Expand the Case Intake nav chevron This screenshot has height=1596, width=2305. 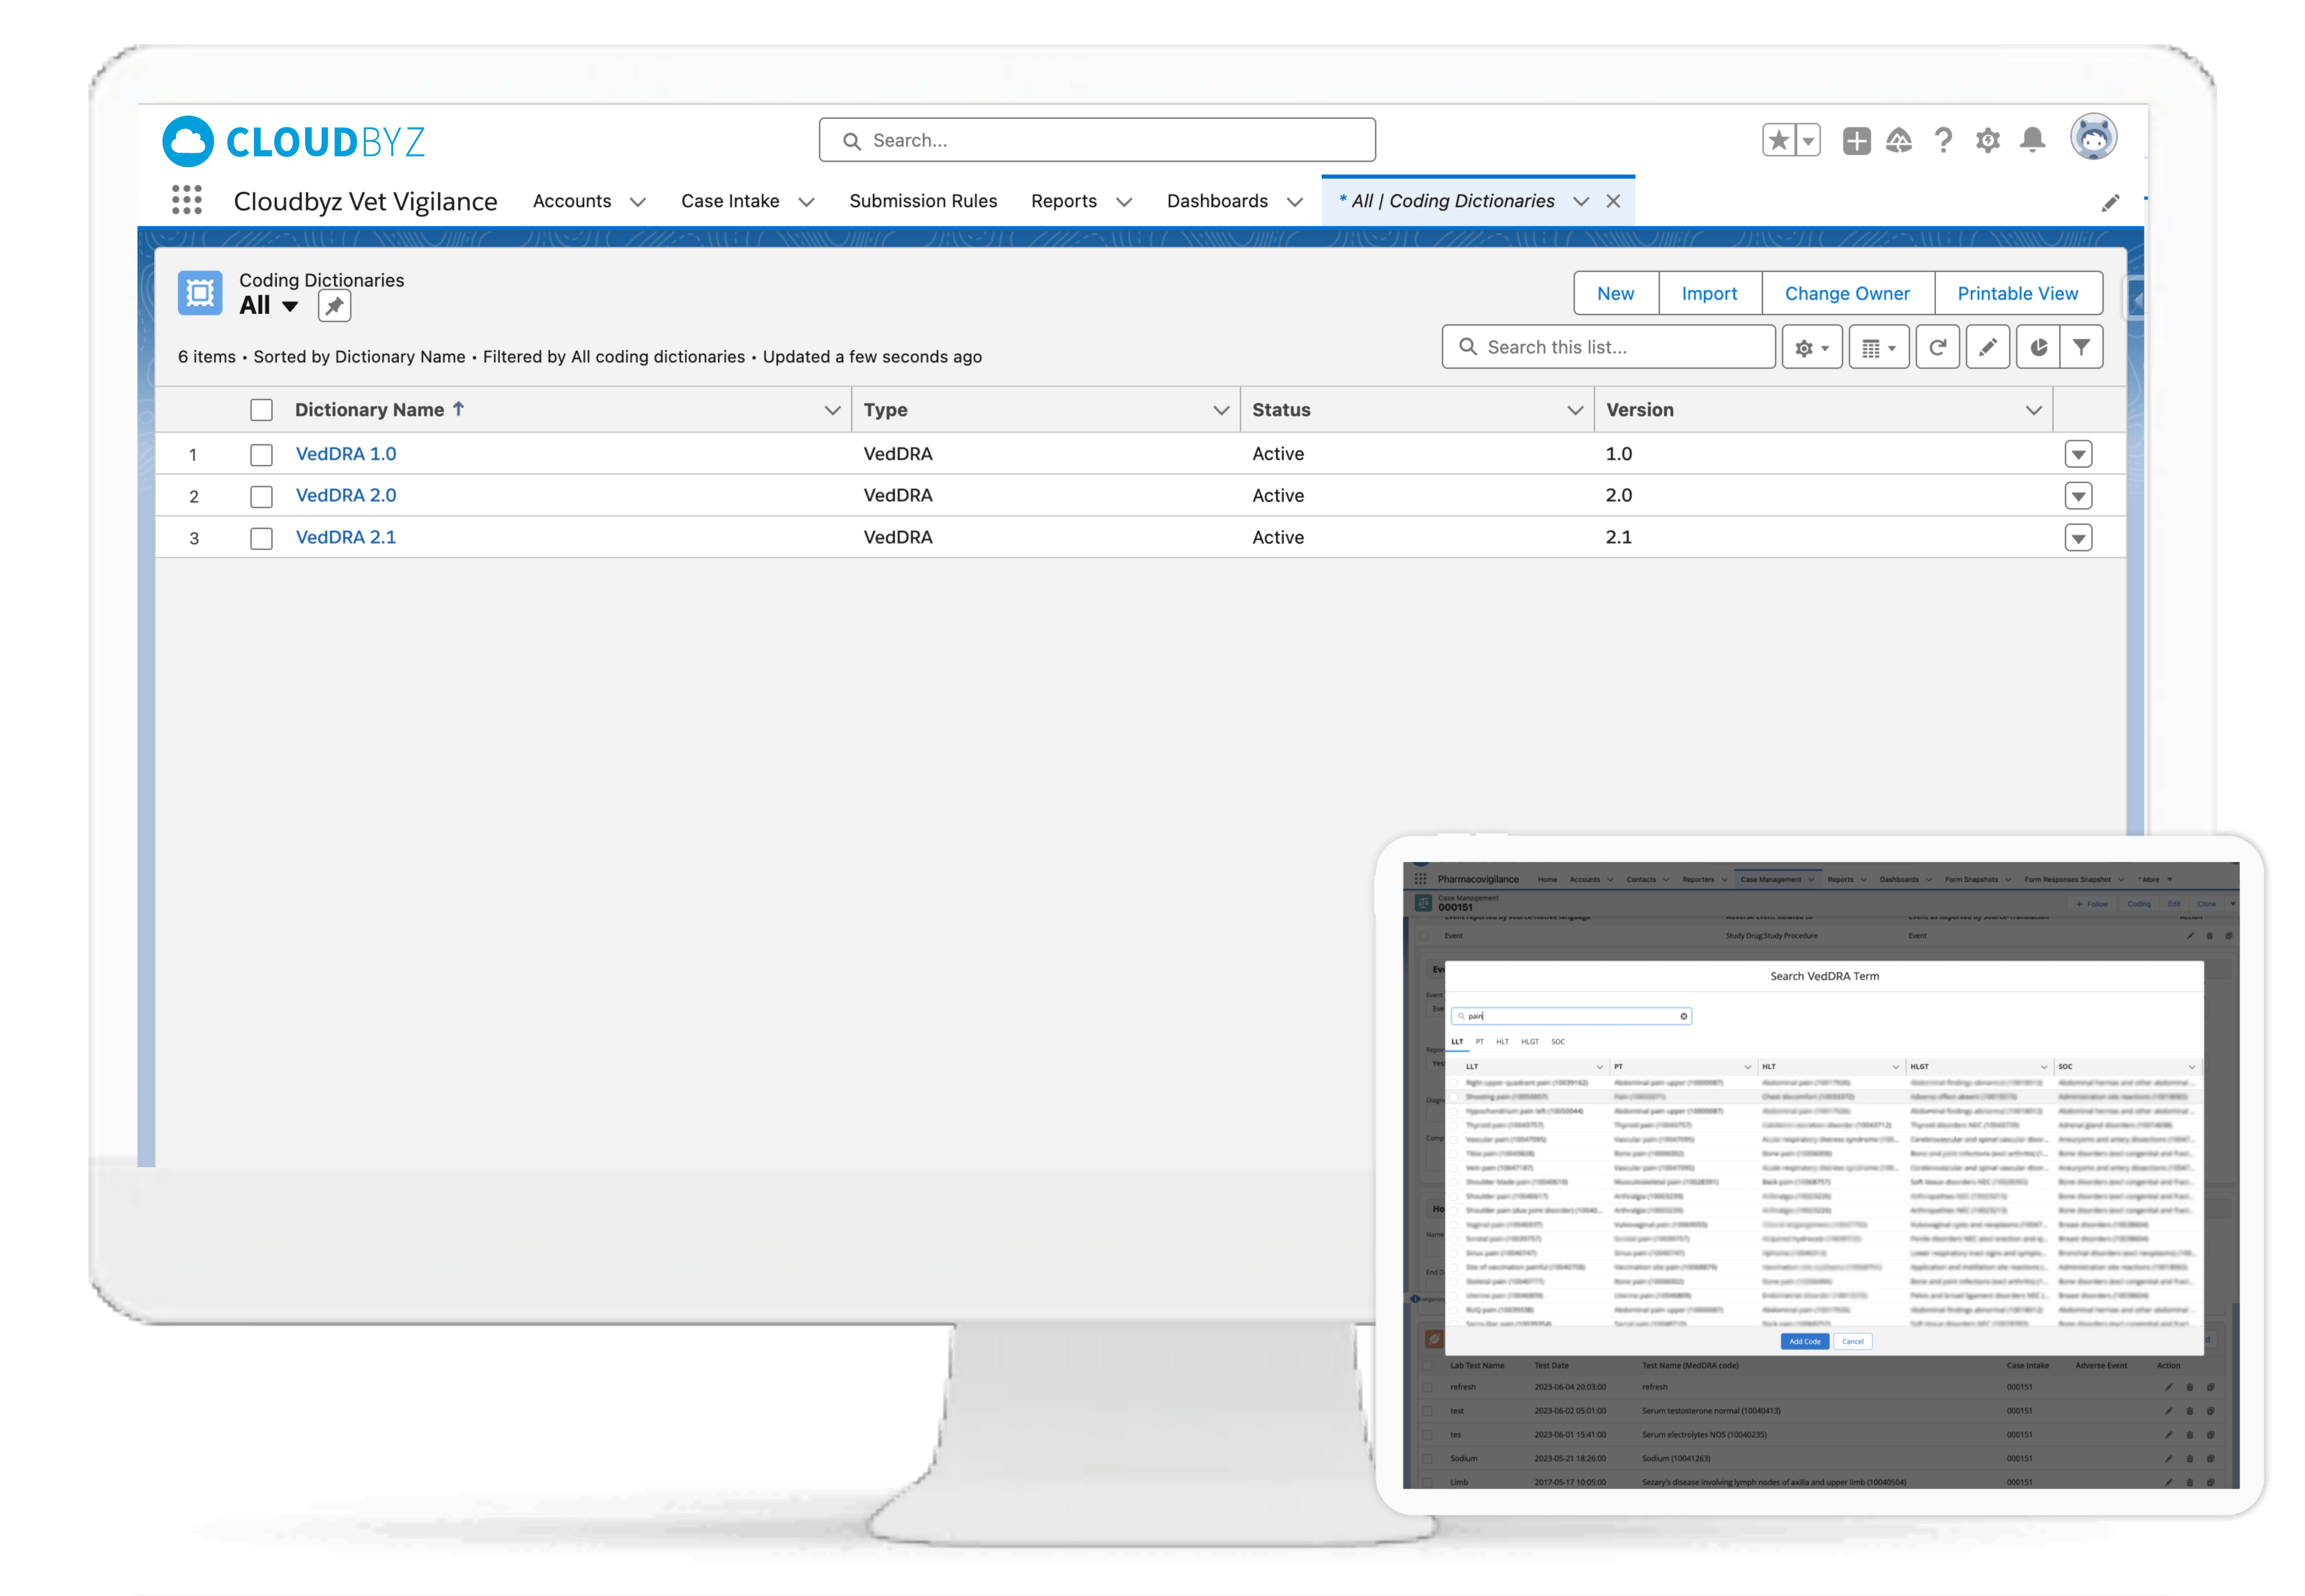(x=806, y=202)
